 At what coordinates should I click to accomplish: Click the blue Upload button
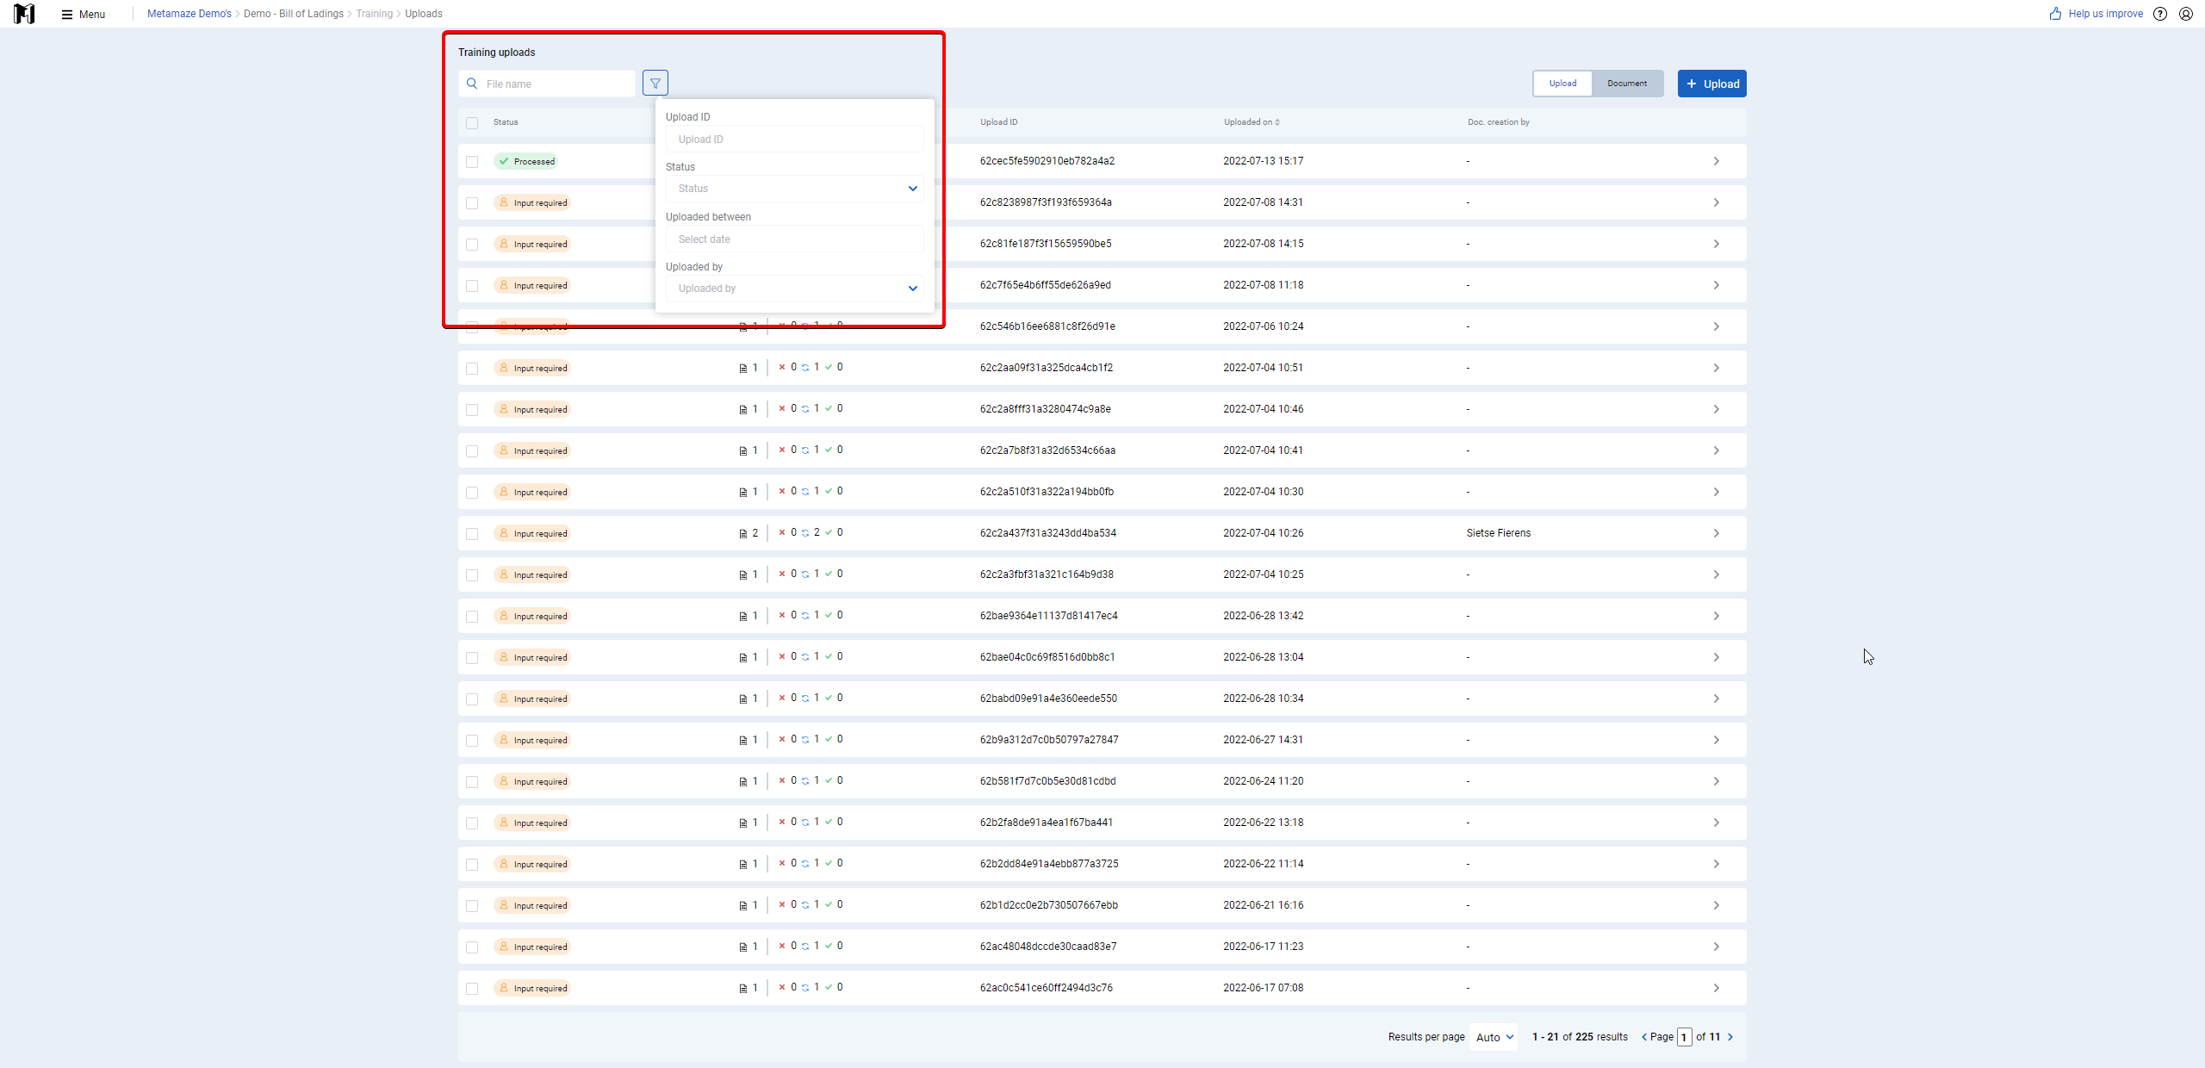tap(1711, 84)
